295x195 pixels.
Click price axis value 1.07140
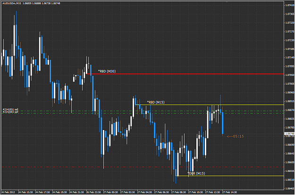[290, 57]
